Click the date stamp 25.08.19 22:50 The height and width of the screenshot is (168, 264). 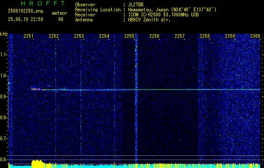coord(26,19)
